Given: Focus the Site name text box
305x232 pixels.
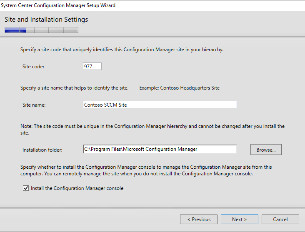Looking at the screenshot, I should [160, 105].
